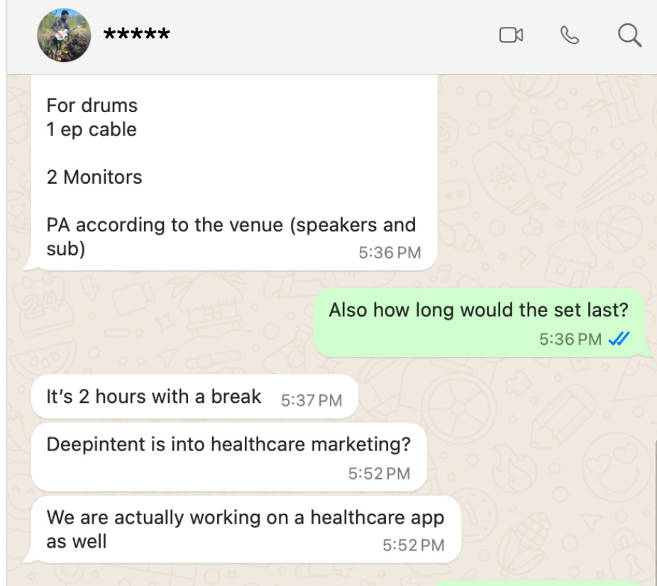Click the 5:36 PM timestamp on the sent message

[570, 339]
